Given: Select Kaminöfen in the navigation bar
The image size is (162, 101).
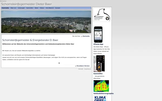Looking at the screenshot, I should [x=30, y=8].
